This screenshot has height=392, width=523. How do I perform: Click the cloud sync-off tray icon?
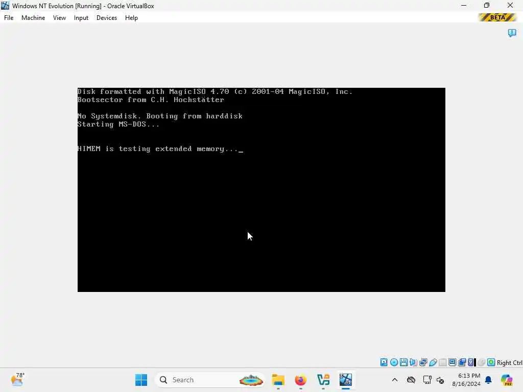(411, 380)
